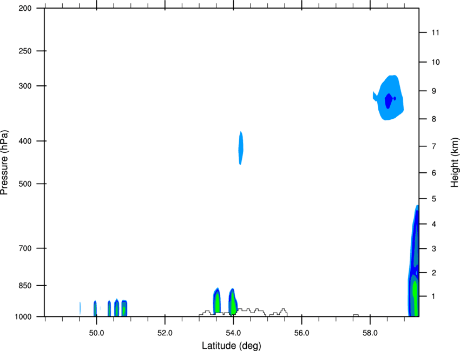The height and width of the screenshot is (351, 460).
Task: Click the 300 pressure tick label
Action: pos(25,86)
